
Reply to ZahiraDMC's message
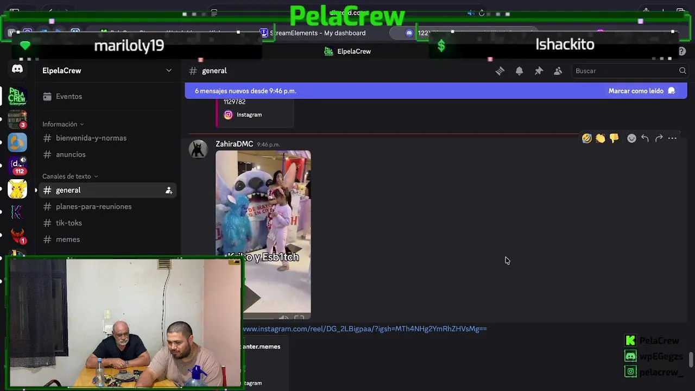coord(645,138)
